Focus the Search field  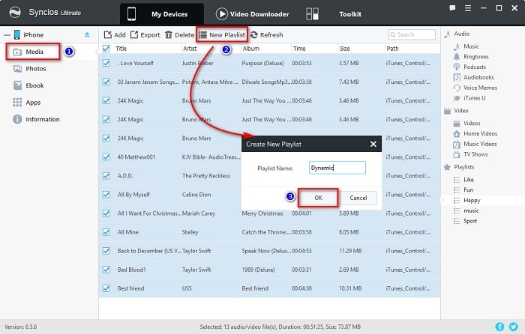(x=412, y=34)
